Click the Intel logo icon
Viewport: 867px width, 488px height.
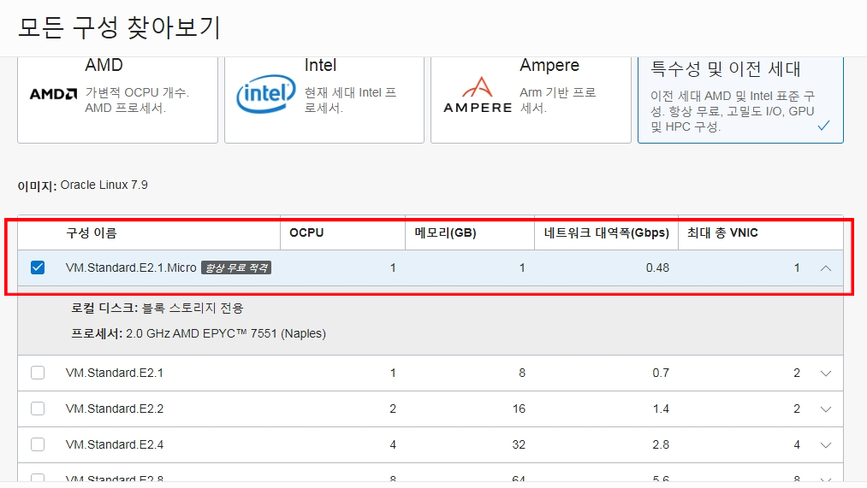pyautogui.click(x=266, y=94)
